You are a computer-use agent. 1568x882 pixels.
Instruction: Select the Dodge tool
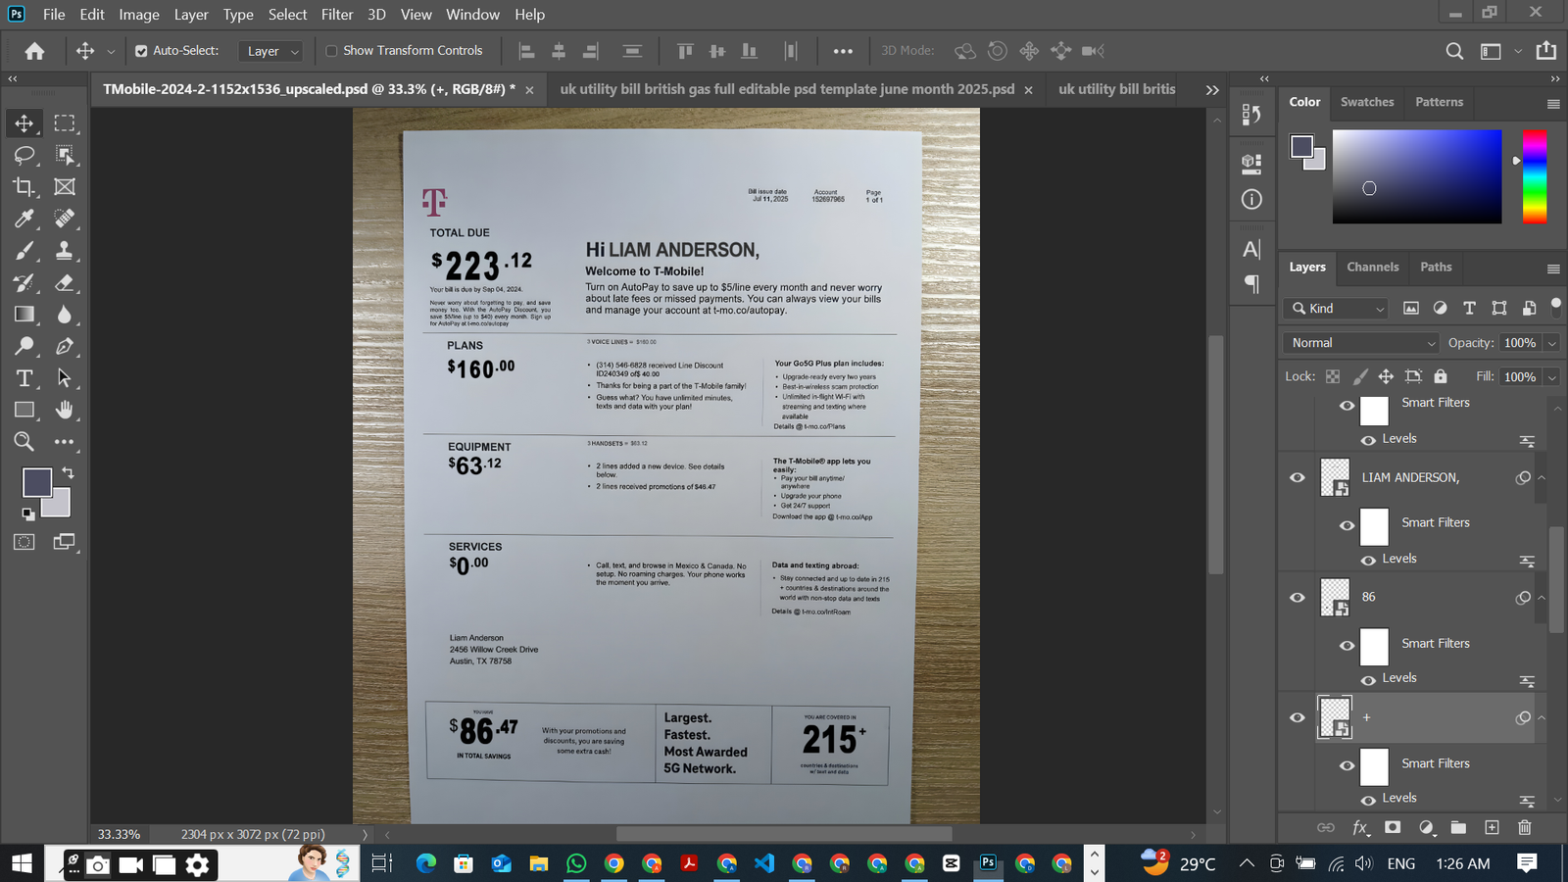(x=24, y=346)
